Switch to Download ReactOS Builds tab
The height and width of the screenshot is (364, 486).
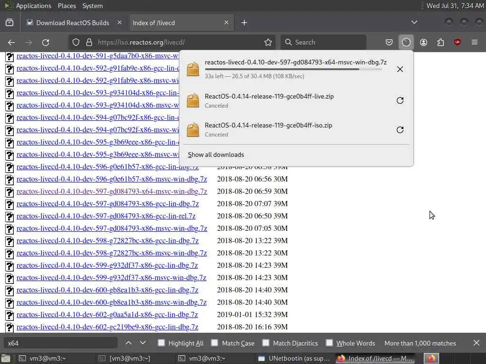point(74,23)
